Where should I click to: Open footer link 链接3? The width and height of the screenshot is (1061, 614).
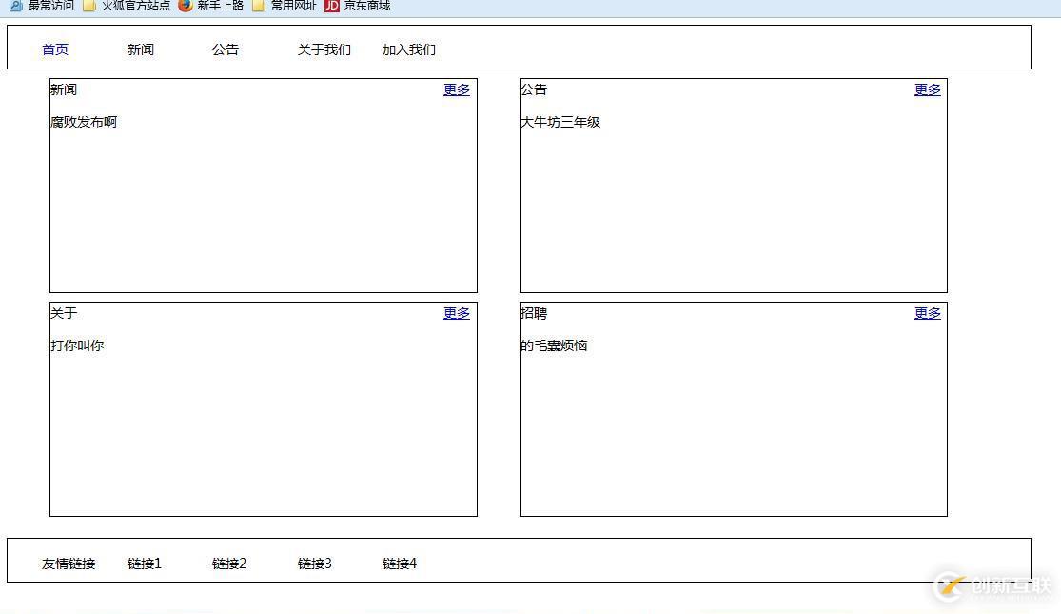(x=315, y=564)
